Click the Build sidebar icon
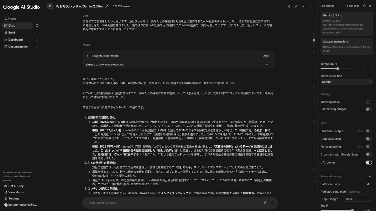This screenshot has width=376, height=211. click(6, 33)
